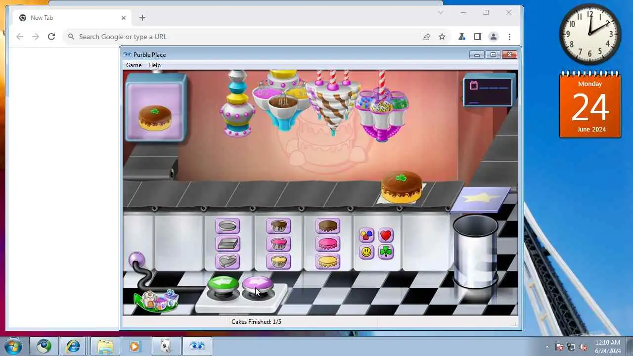Show hidden tray icons arrow
Viewport: 633px width, 356px height.
pyautogui.click(x=547, y=347)
